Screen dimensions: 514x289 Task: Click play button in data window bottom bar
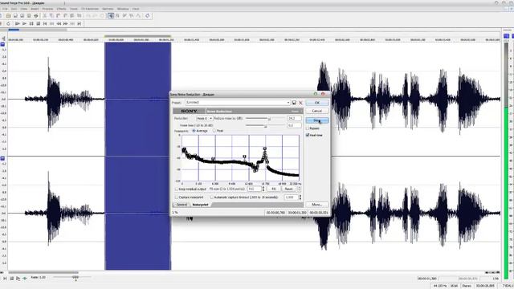coord(18,279)
